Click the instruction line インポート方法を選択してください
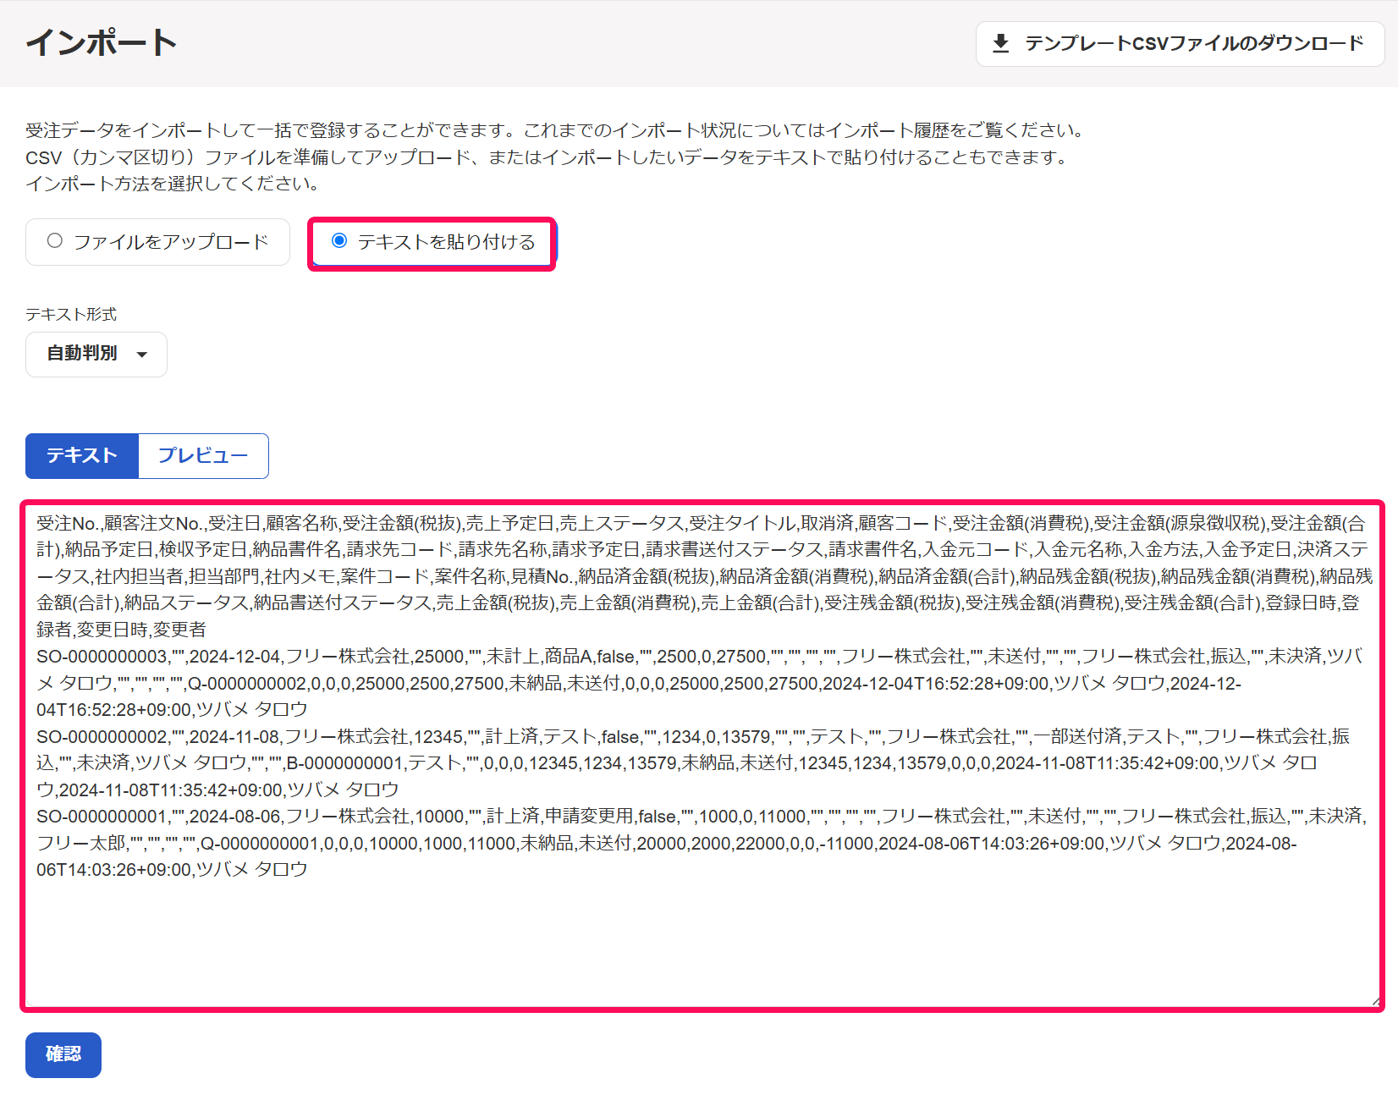This screenshot has height=1095, width=1398. click(173, 184)
